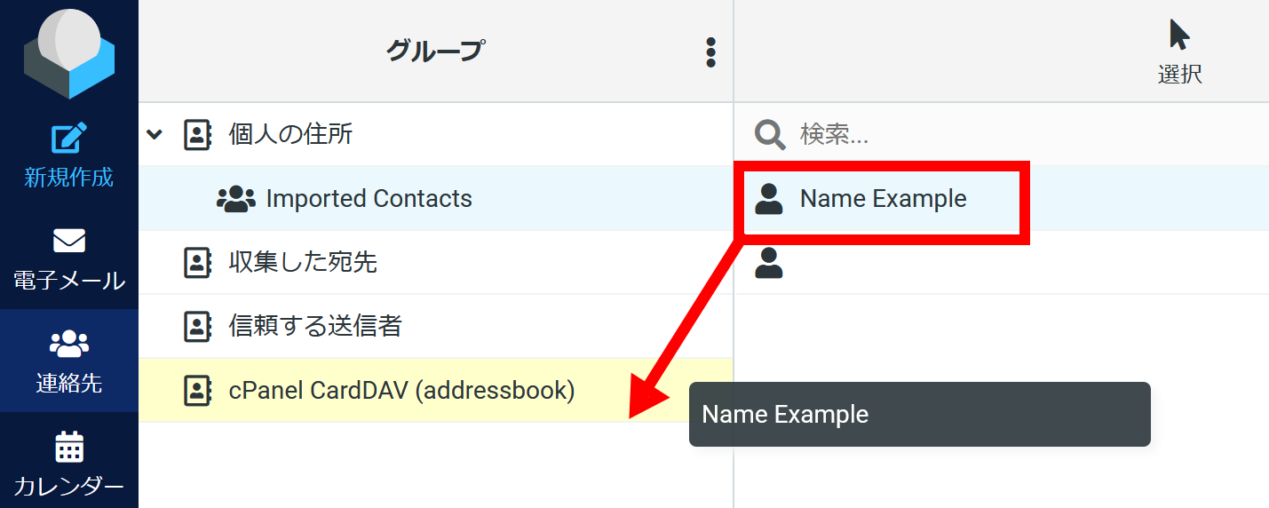1269x508 pixels.
Task: Click the magnifier search icon
Action: [x=769, y=135]
